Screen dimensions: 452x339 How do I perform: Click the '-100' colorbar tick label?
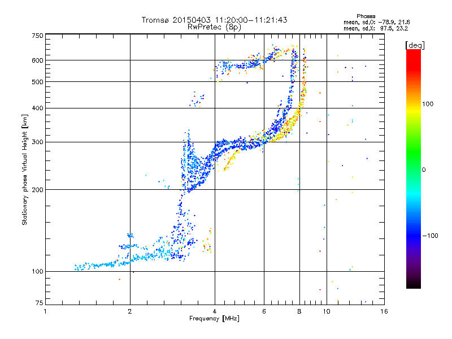(430, 236)
